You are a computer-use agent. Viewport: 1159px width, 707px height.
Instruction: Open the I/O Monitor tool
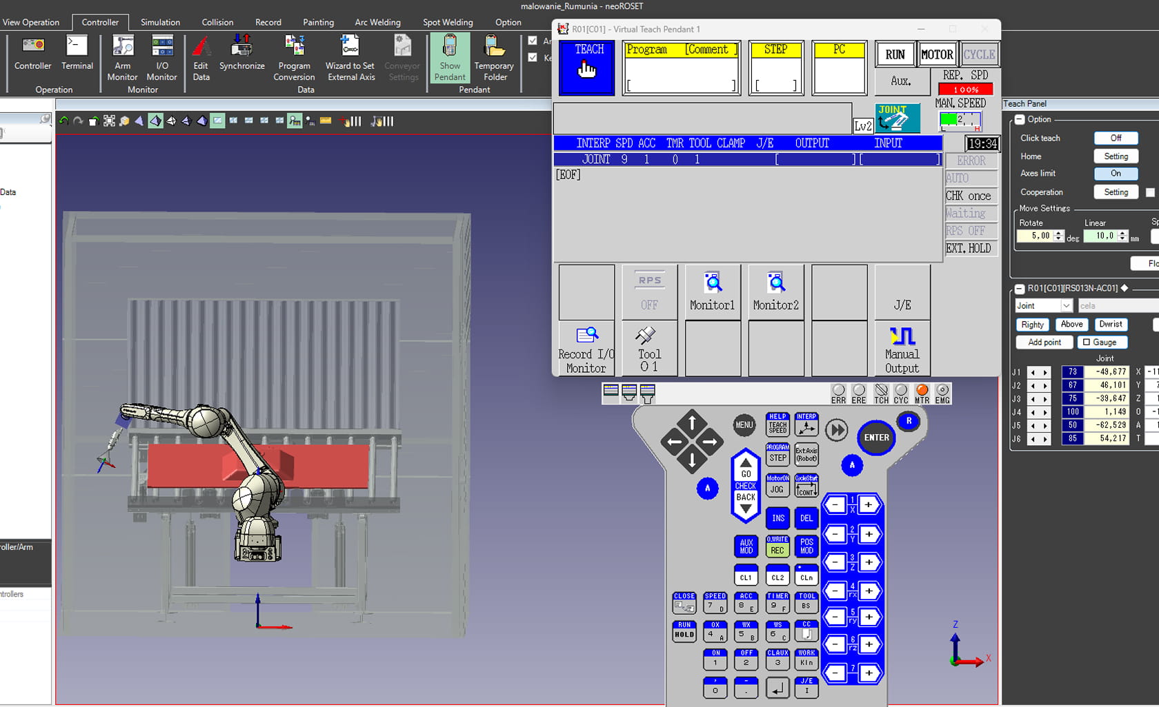tap(162, 58)
